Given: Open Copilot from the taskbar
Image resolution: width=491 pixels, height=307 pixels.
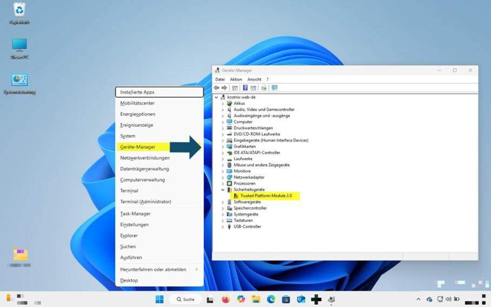Looking at the screenshot, I should click(x=241, y=299).
